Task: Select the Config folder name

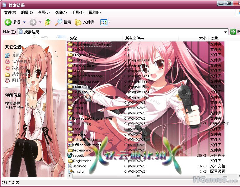Action: tap(78, 108)
